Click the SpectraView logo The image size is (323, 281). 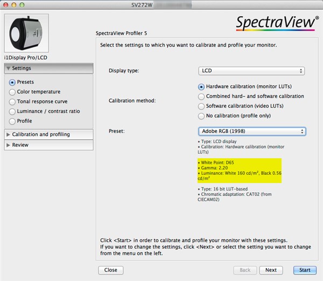pyautogui.click(x=277, y=23)
